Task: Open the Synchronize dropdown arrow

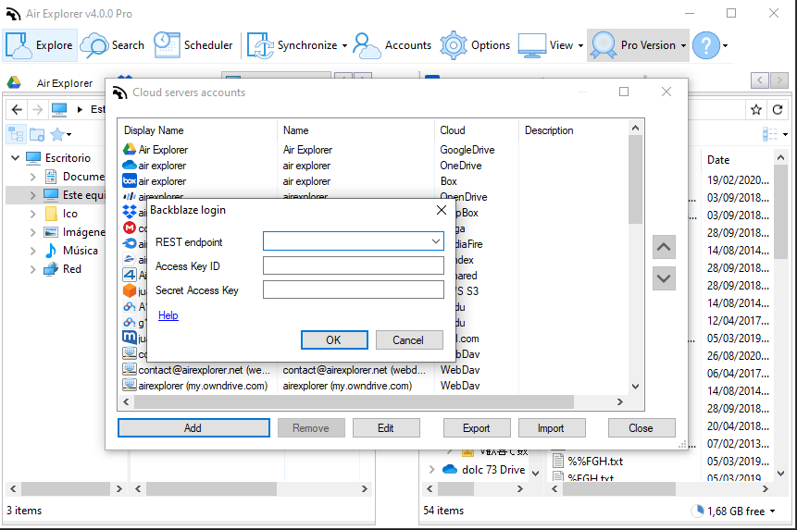Action: (x=344, y=45)
